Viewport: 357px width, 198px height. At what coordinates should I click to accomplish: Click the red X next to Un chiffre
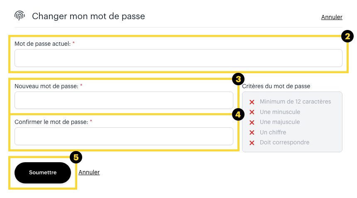pos(252,133)
